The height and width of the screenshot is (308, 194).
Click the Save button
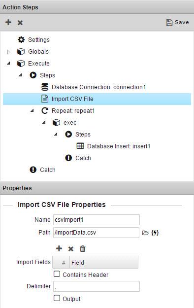178,22
